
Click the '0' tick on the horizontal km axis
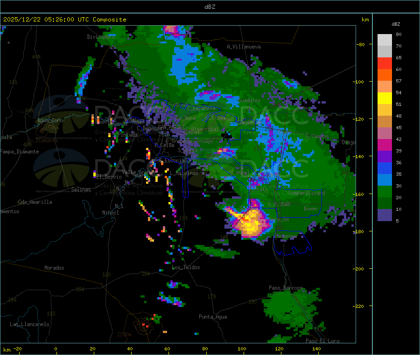click(56, 348)
